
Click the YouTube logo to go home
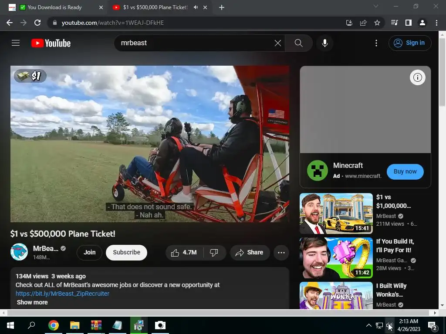[51, 43]
